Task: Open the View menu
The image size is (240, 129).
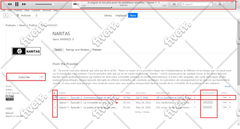Action: click(27, 10)
